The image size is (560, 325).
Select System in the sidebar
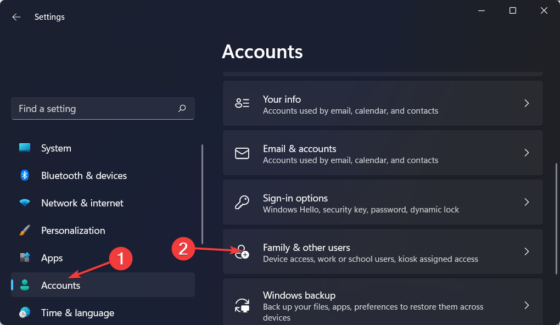(56, 148)
